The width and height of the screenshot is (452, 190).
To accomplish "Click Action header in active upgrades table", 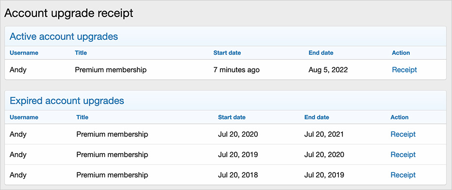I will [x=401, y=53].
